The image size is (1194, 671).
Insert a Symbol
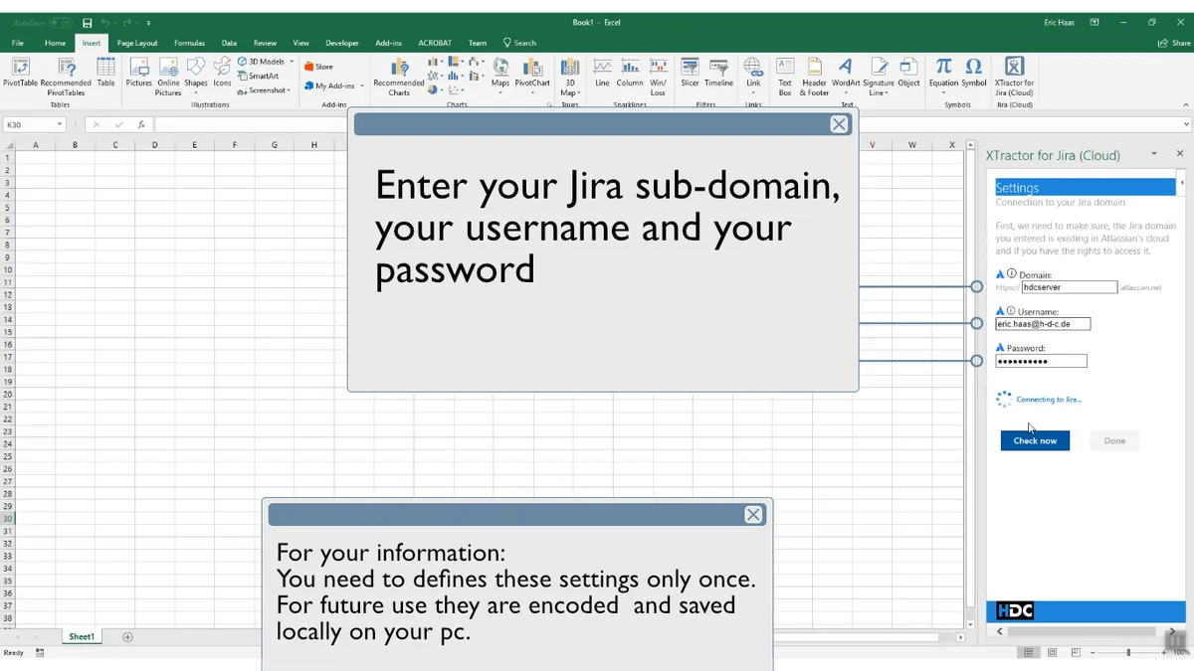(x=974, y=73)
